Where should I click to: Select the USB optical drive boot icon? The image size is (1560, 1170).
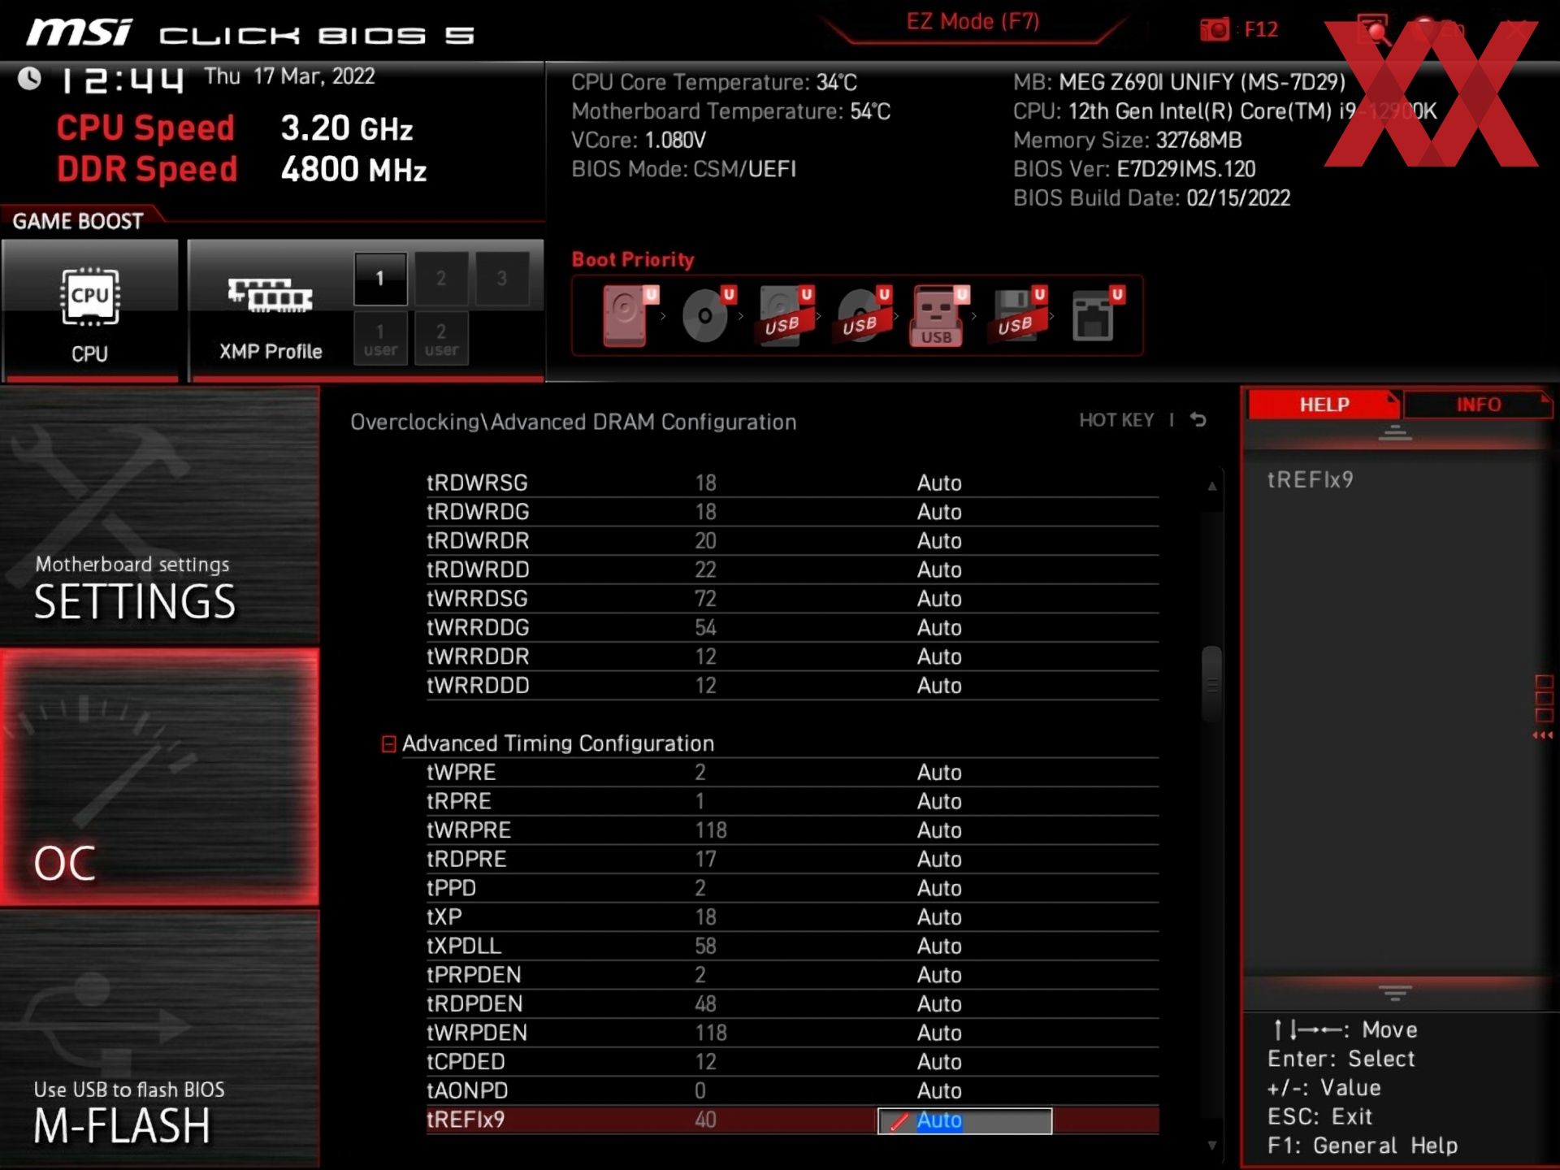tap(863, 315)
